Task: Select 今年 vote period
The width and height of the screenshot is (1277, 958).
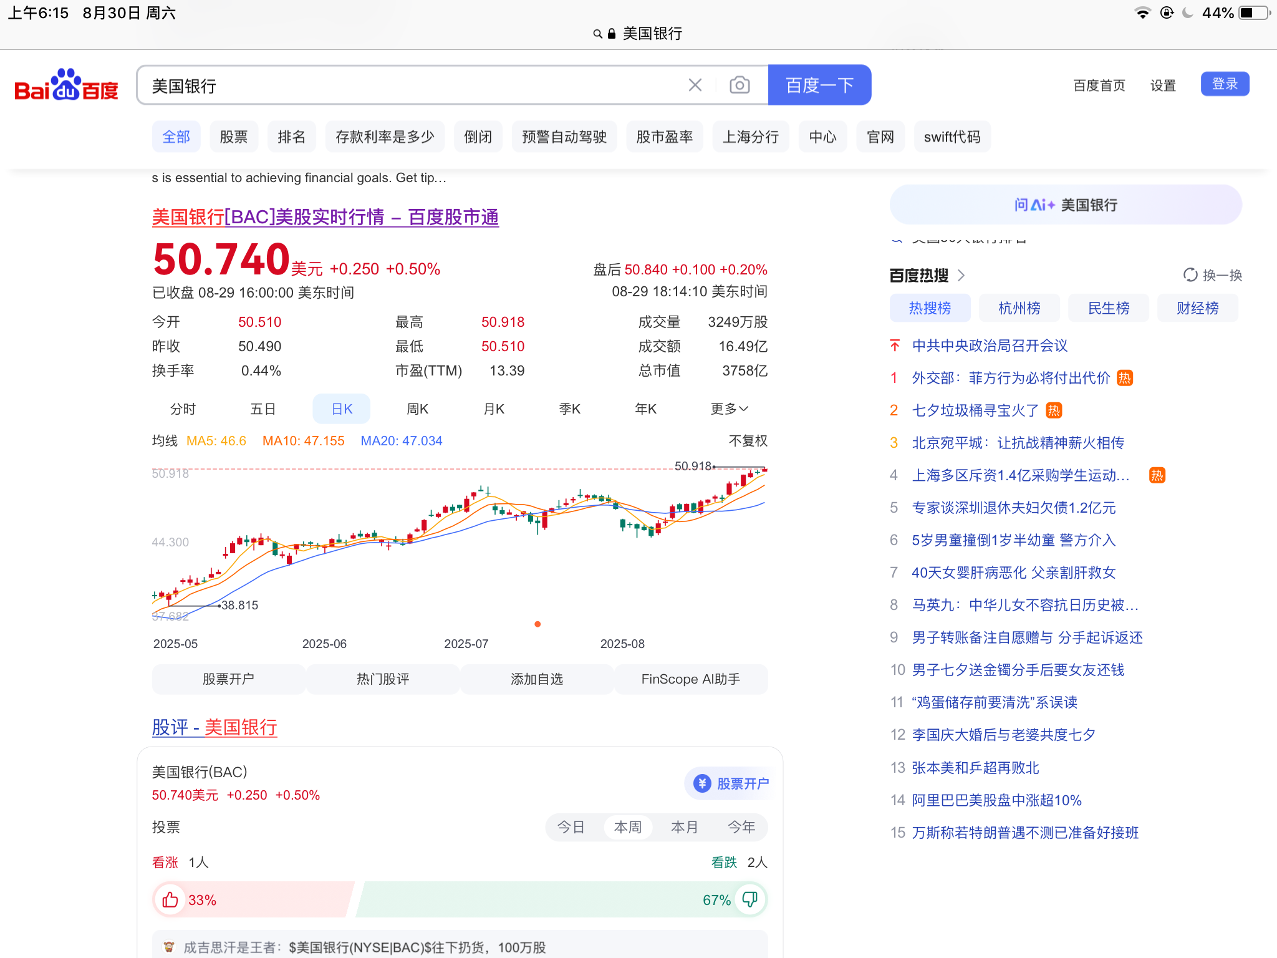Action: coord(742,828)
